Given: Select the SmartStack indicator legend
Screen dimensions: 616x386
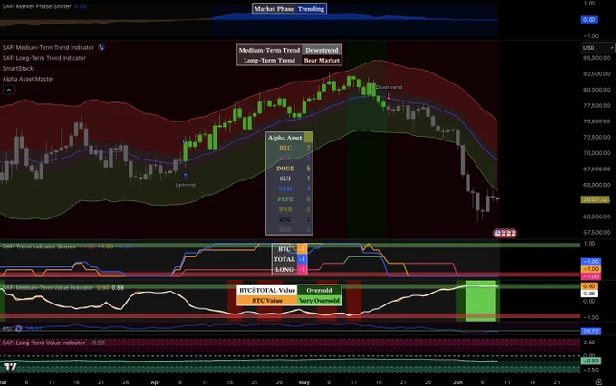Looking at the screenshot, I should pos(18,68).
